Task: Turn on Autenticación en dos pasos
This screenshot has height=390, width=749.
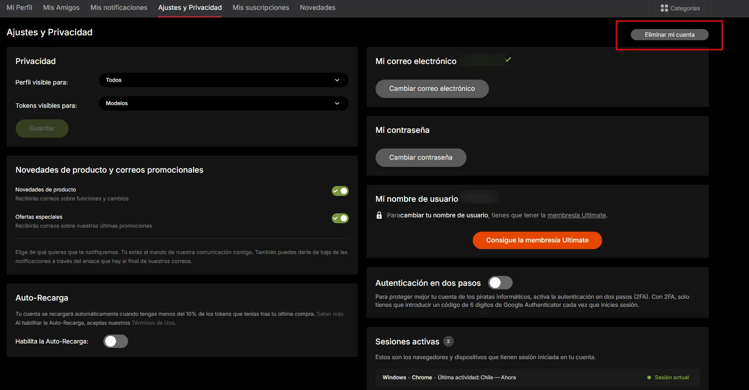Action: point(500,283)
